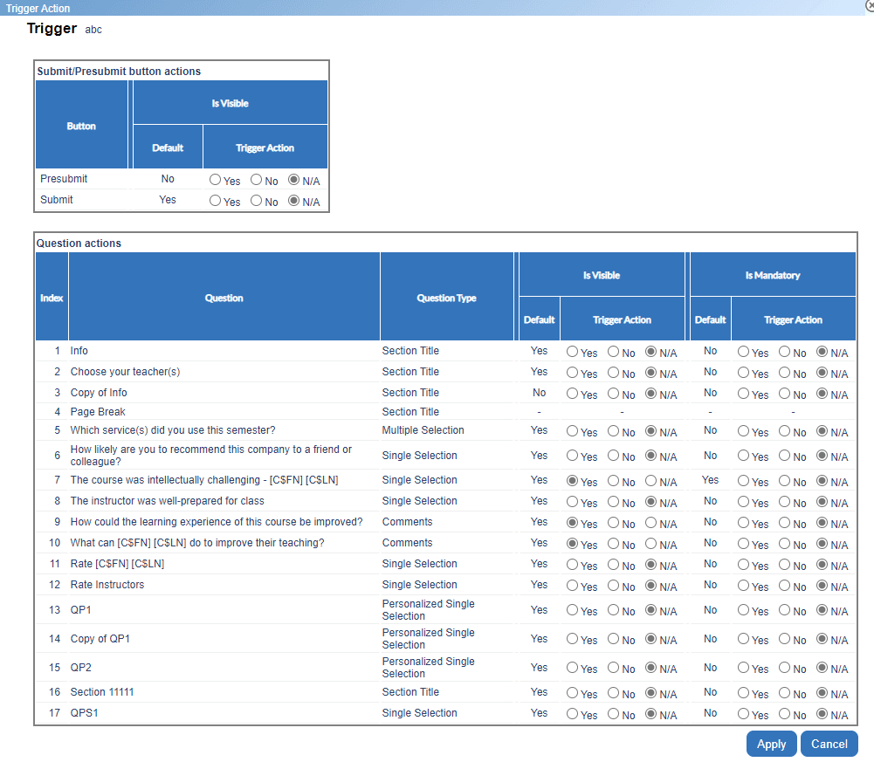Set Copy of QP1 Is Visible to No
Screen dimensions: 874x762
(614, 639)
